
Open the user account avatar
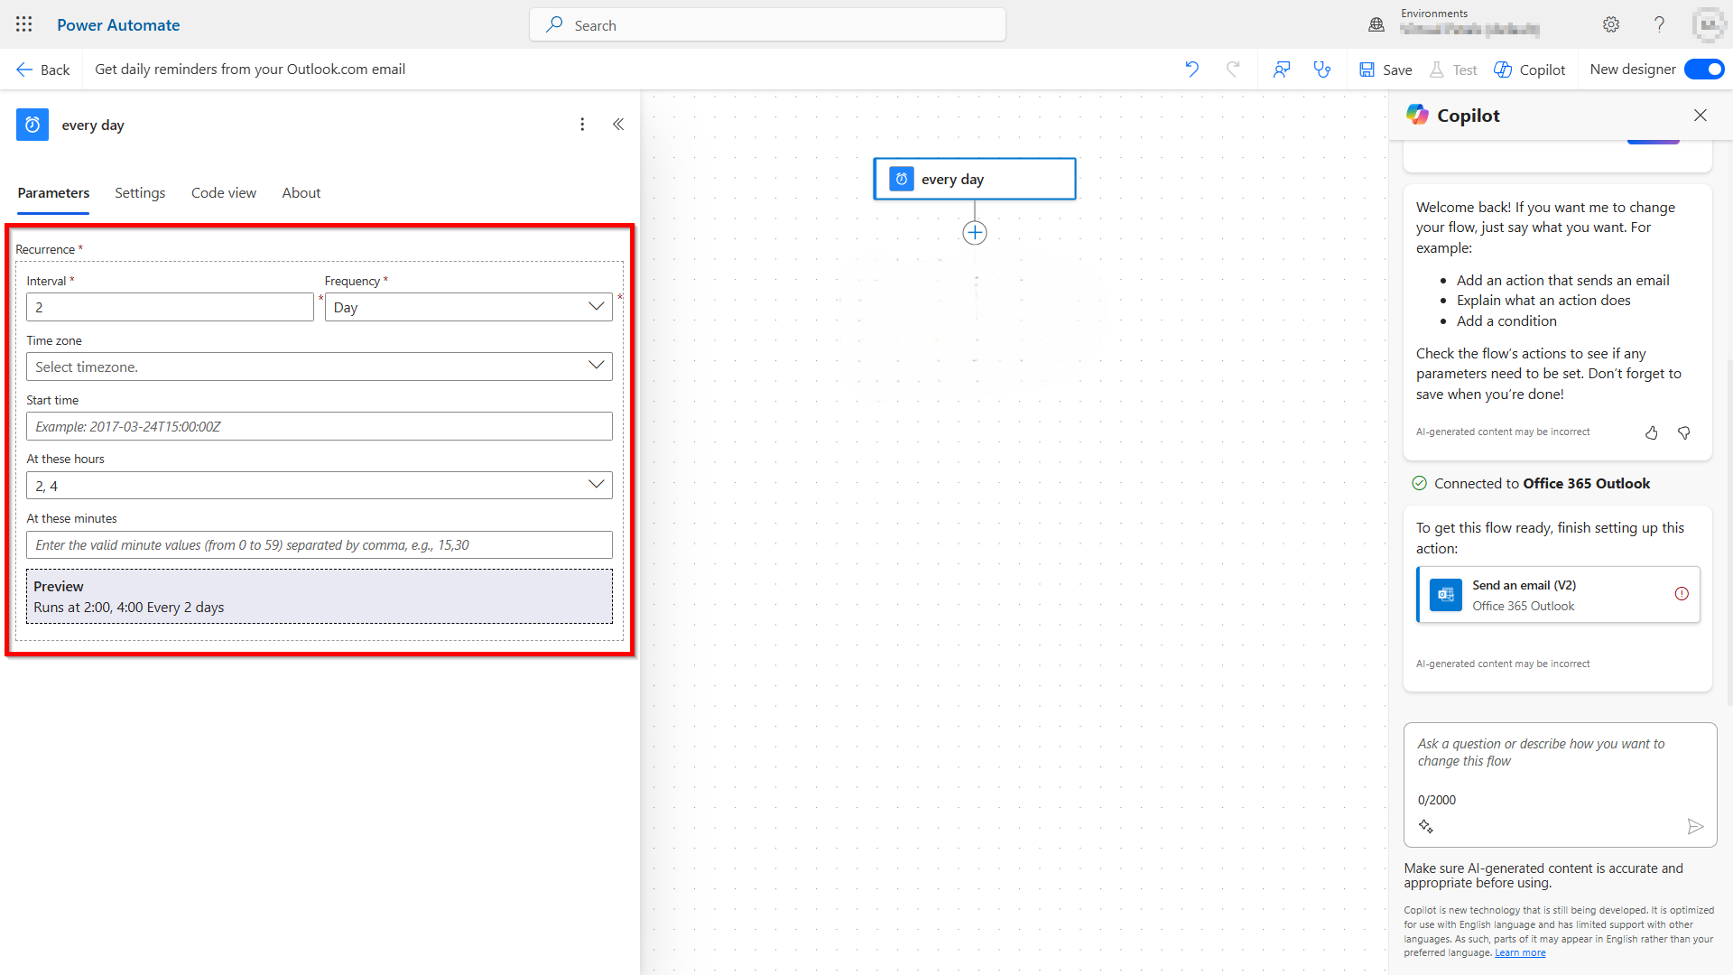(1709, 24)
